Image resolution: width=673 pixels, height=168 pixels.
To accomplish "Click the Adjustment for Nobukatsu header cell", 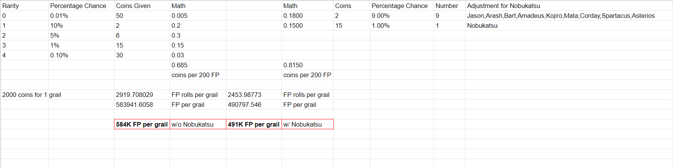I will coord(569,6).
